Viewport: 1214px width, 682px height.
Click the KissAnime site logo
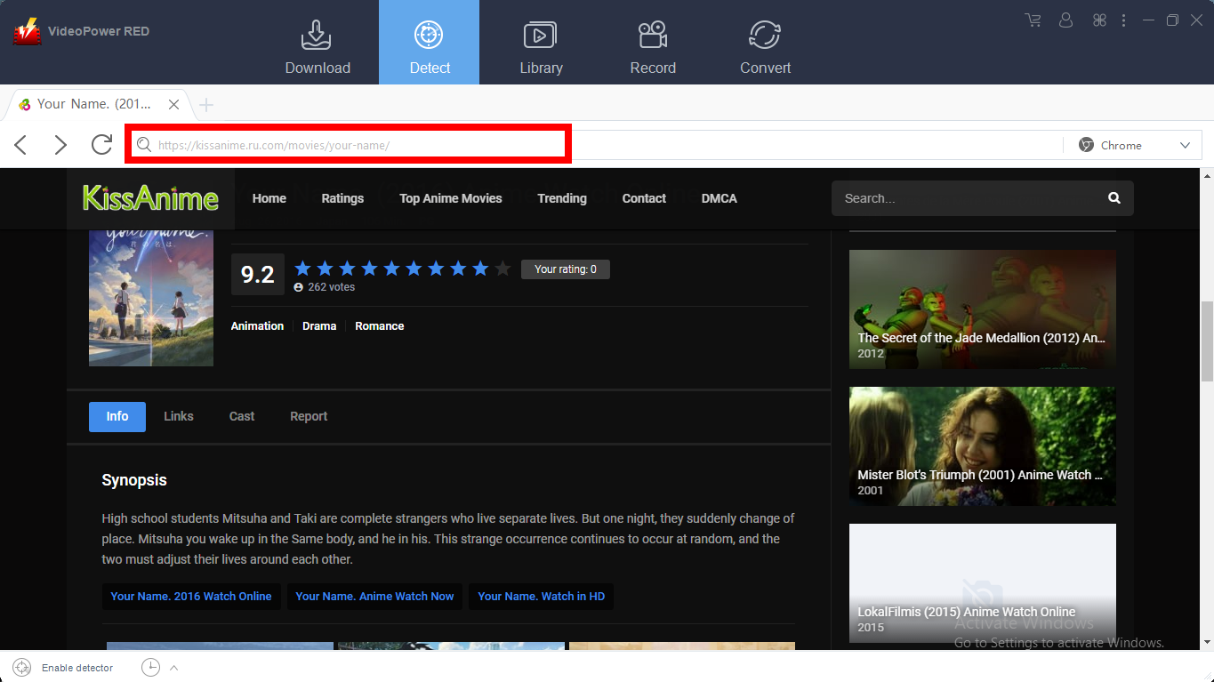[150, 198]
